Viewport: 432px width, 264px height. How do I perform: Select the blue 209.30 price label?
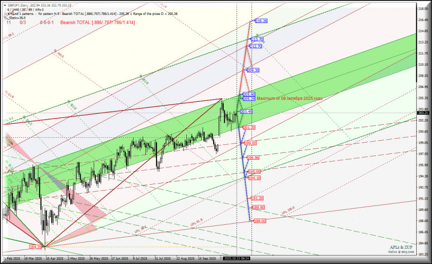coord(253,70)
